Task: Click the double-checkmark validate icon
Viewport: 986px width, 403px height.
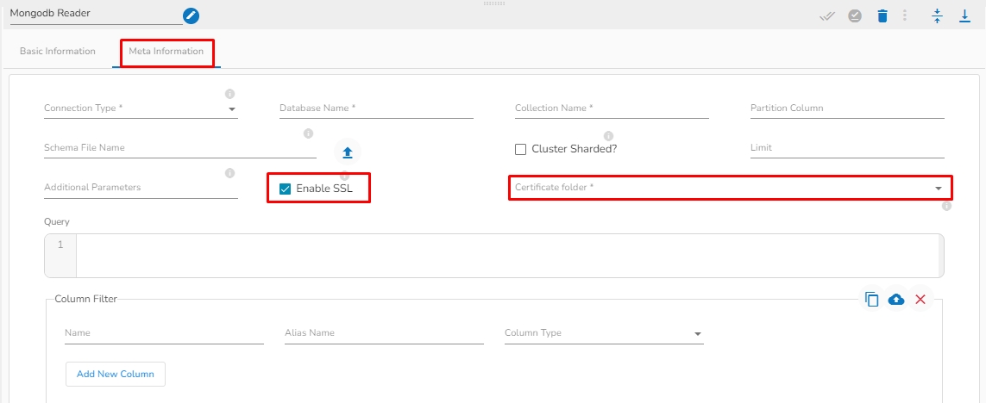Action: [x=827, y=16]
